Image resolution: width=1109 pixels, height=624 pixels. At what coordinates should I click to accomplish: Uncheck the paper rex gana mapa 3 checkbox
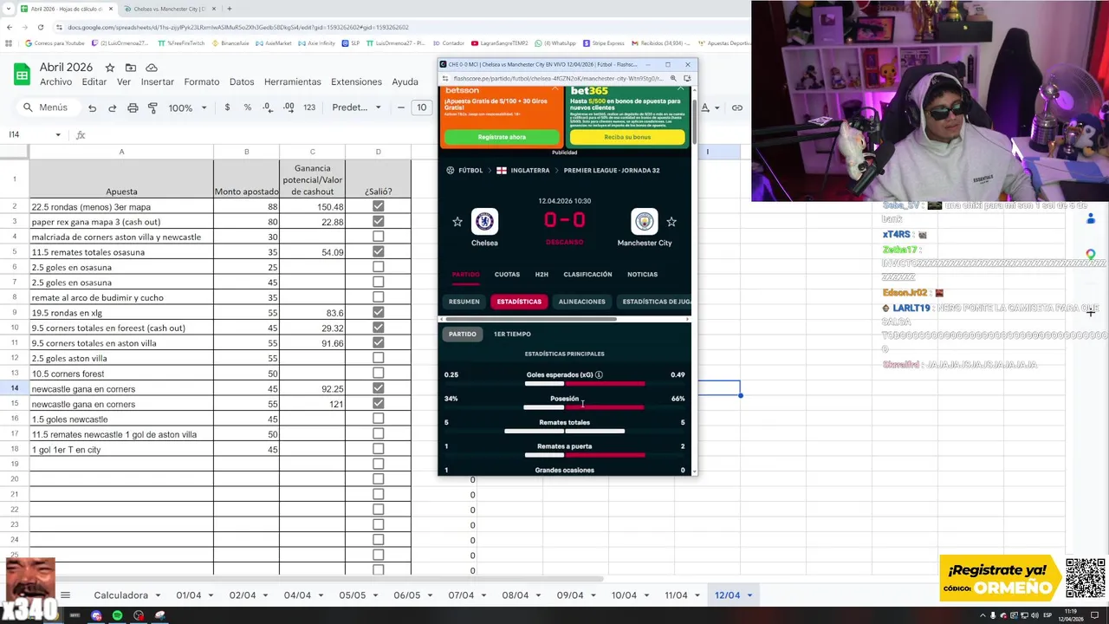click(x=378, y=222)
